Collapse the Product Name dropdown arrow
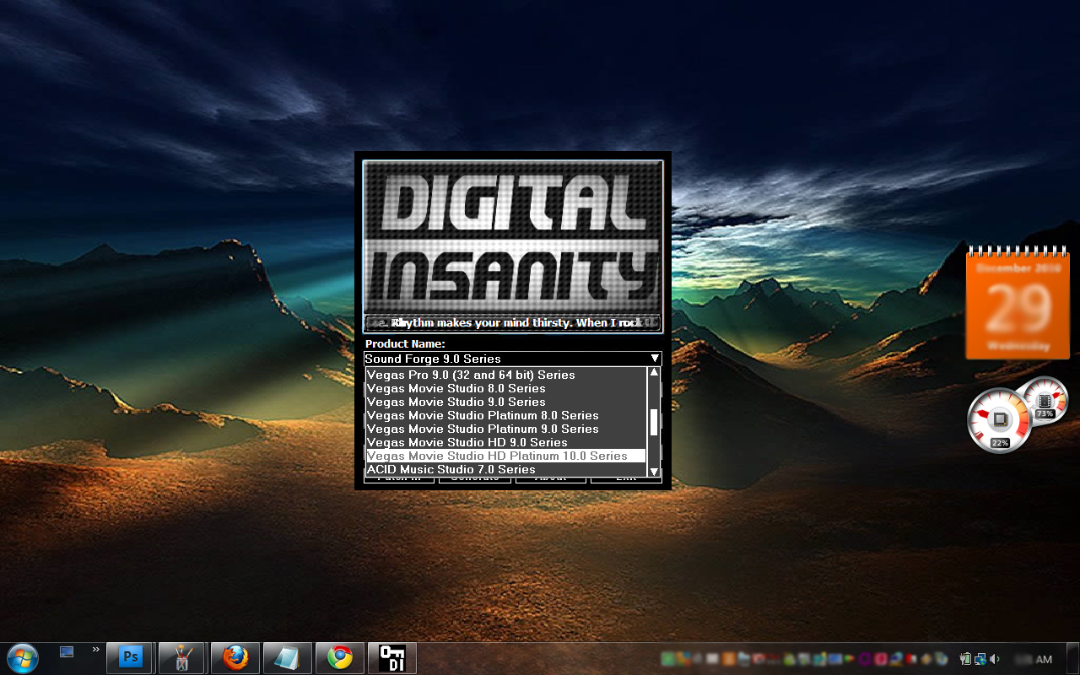 click(655, 359)
